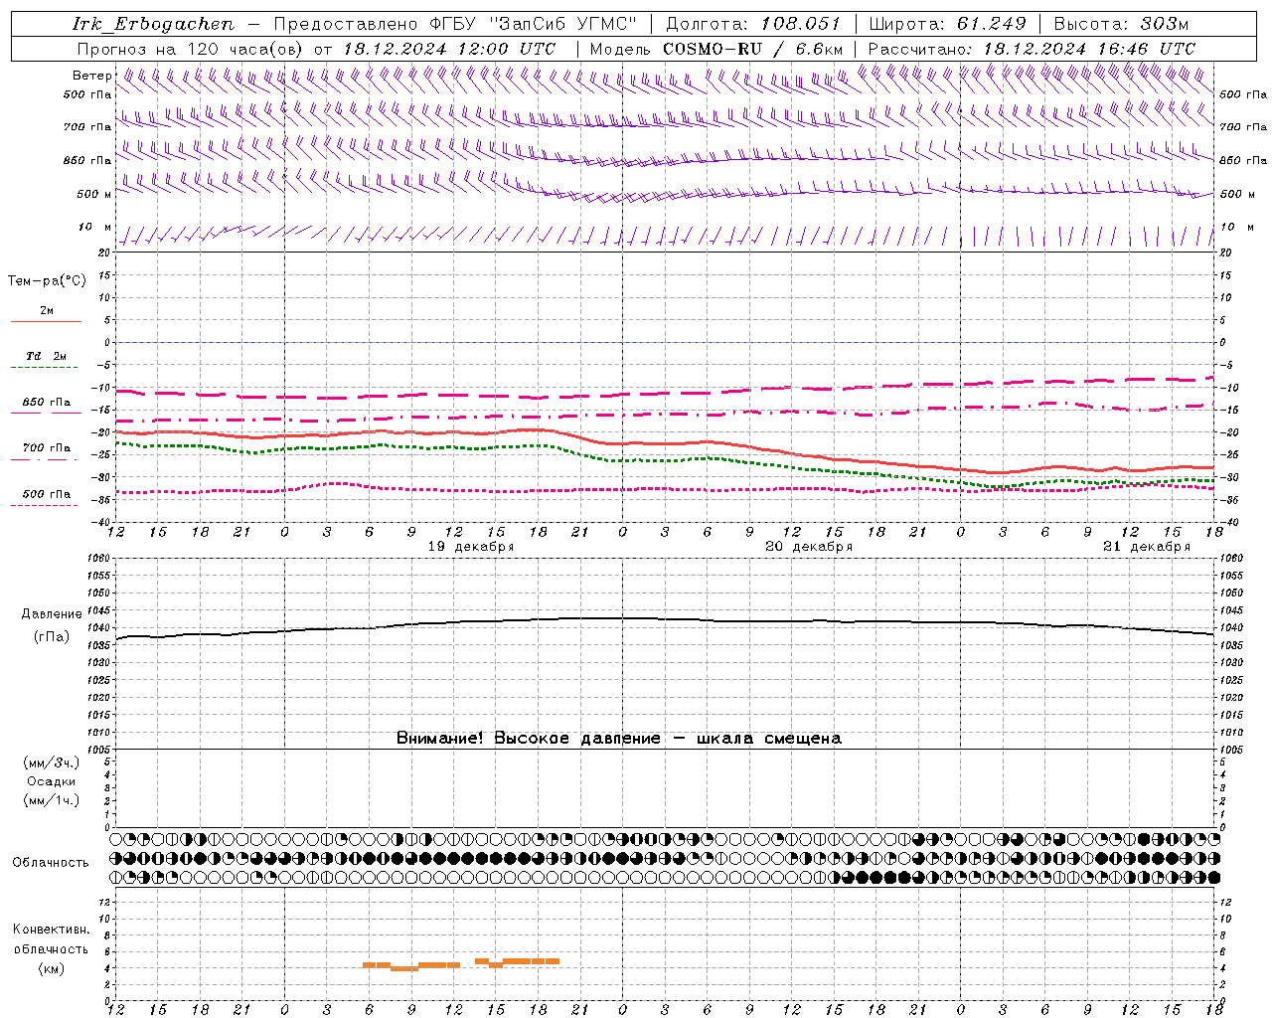Click the (мм/3ч.) precipitation unit label
This screenshot has width=1272, height=1018.
coord(51,763)
